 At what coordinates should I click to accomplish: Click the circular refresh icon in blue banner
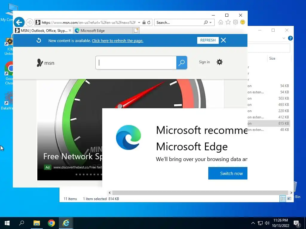click(x=39, y=40)
